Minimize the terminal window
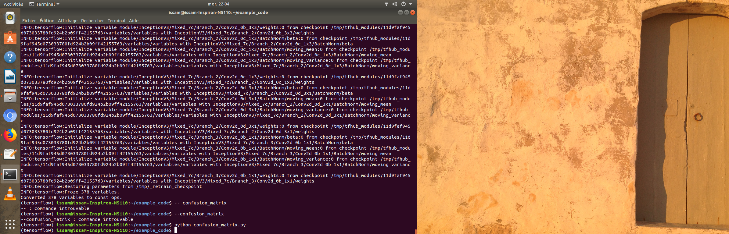 [x=400, y=12]
